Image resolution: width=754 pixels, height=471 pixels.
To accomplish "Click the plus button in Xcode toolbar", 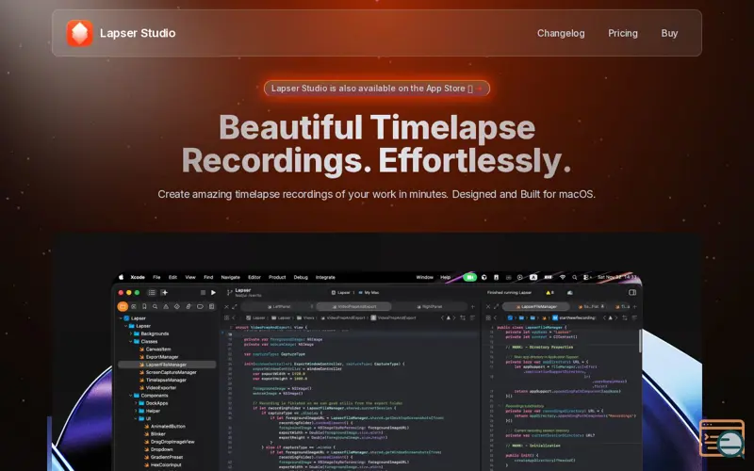I will tap(164, 292).
